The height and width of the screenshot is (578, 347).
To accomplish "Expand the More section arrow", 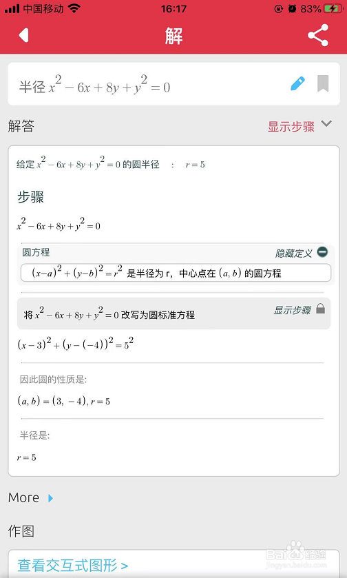I will [51, 498].
